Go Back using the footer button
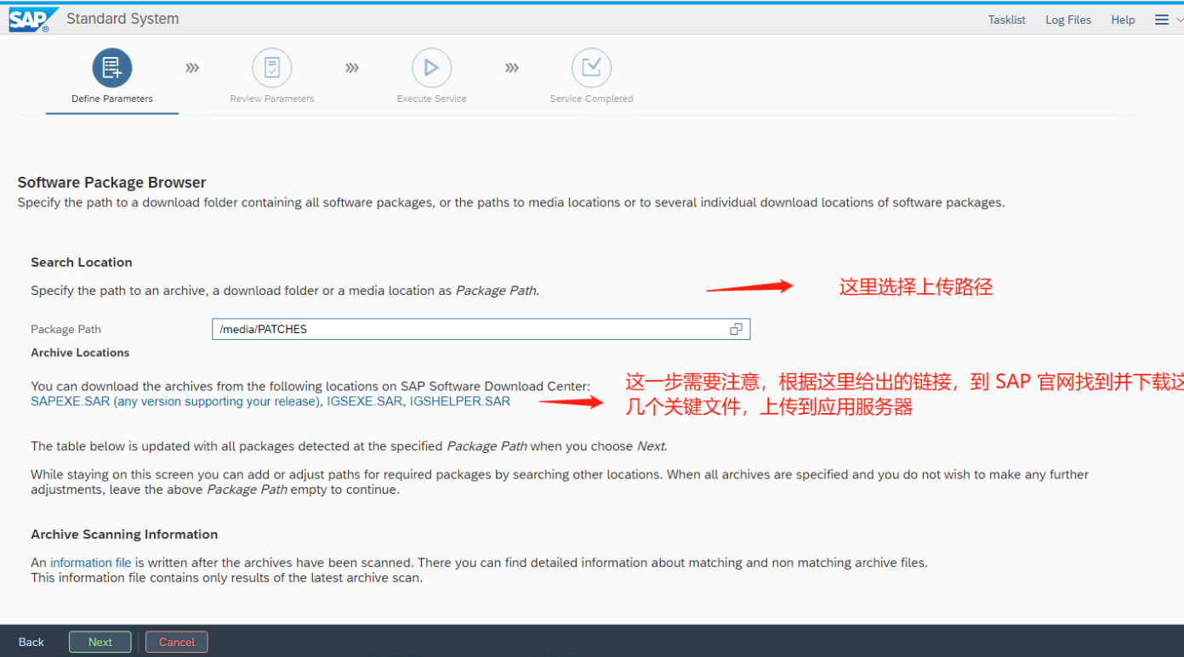 point(31,642)
